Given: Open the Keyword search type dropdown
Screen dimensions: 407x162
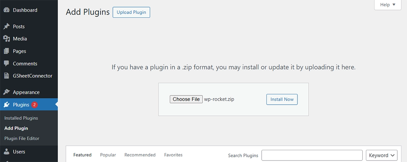Looking at the screenshot, I should click(381, 155).
